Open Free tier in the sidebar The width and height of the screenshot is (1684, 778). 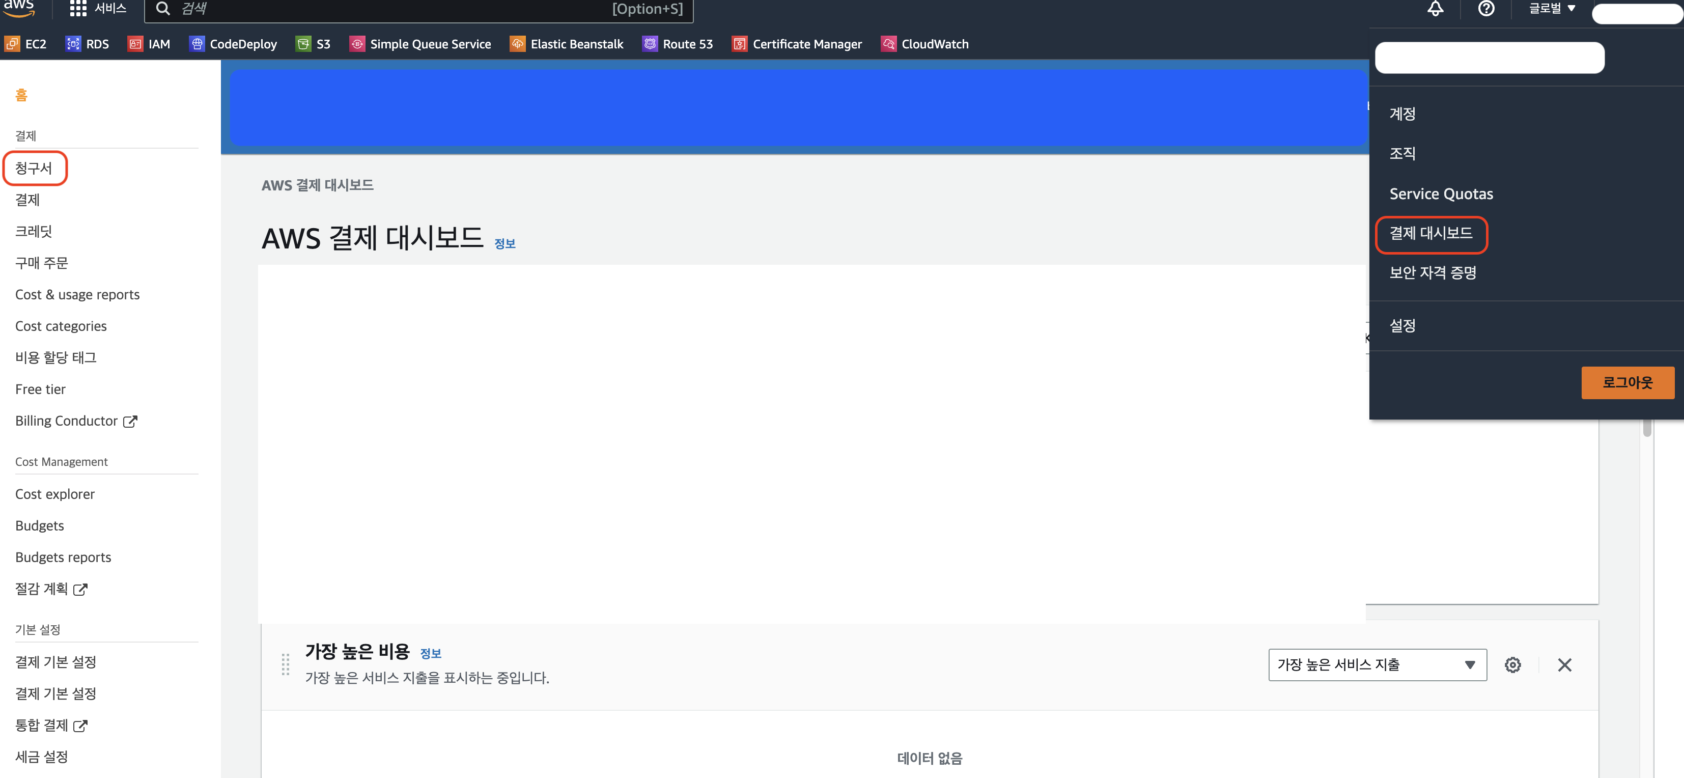click(x=40, y=390)
